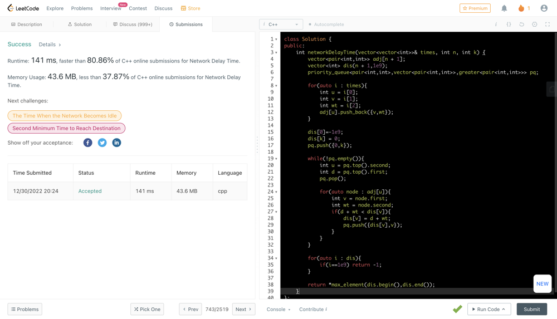Enter fullscreen editor mode
The height and width of the screenshot is (319, 557).
548,24
